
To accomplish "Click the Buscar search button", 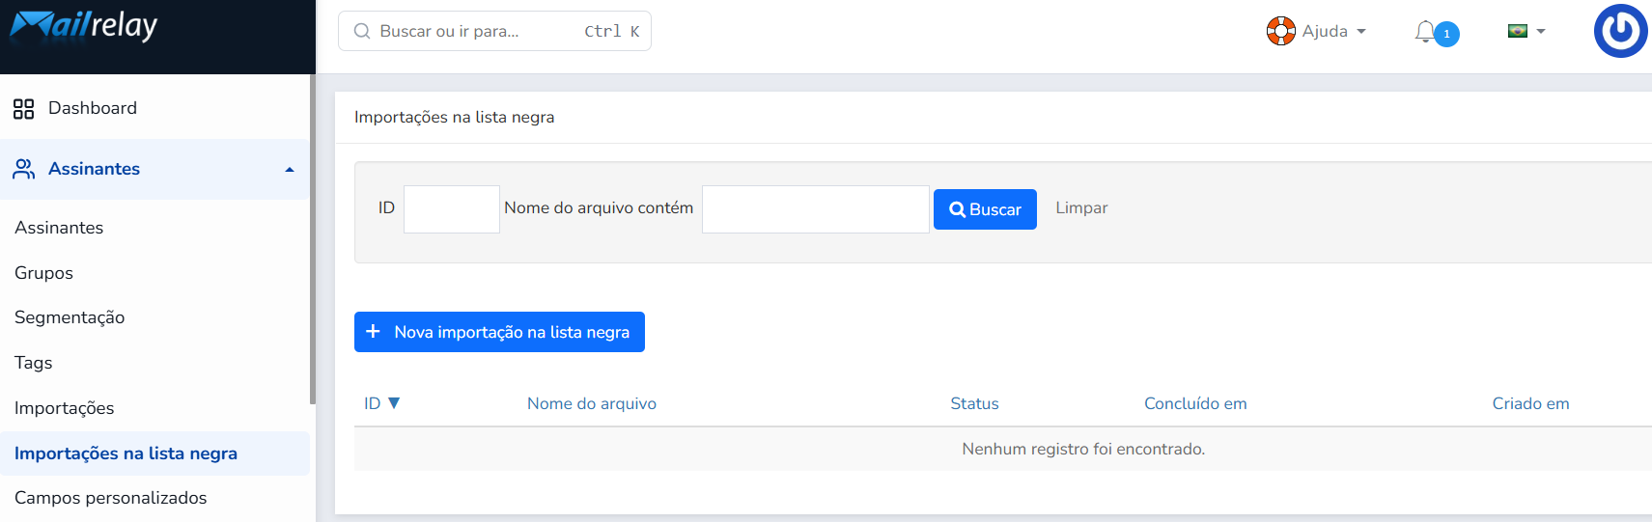I will click(x=985, y=209).
